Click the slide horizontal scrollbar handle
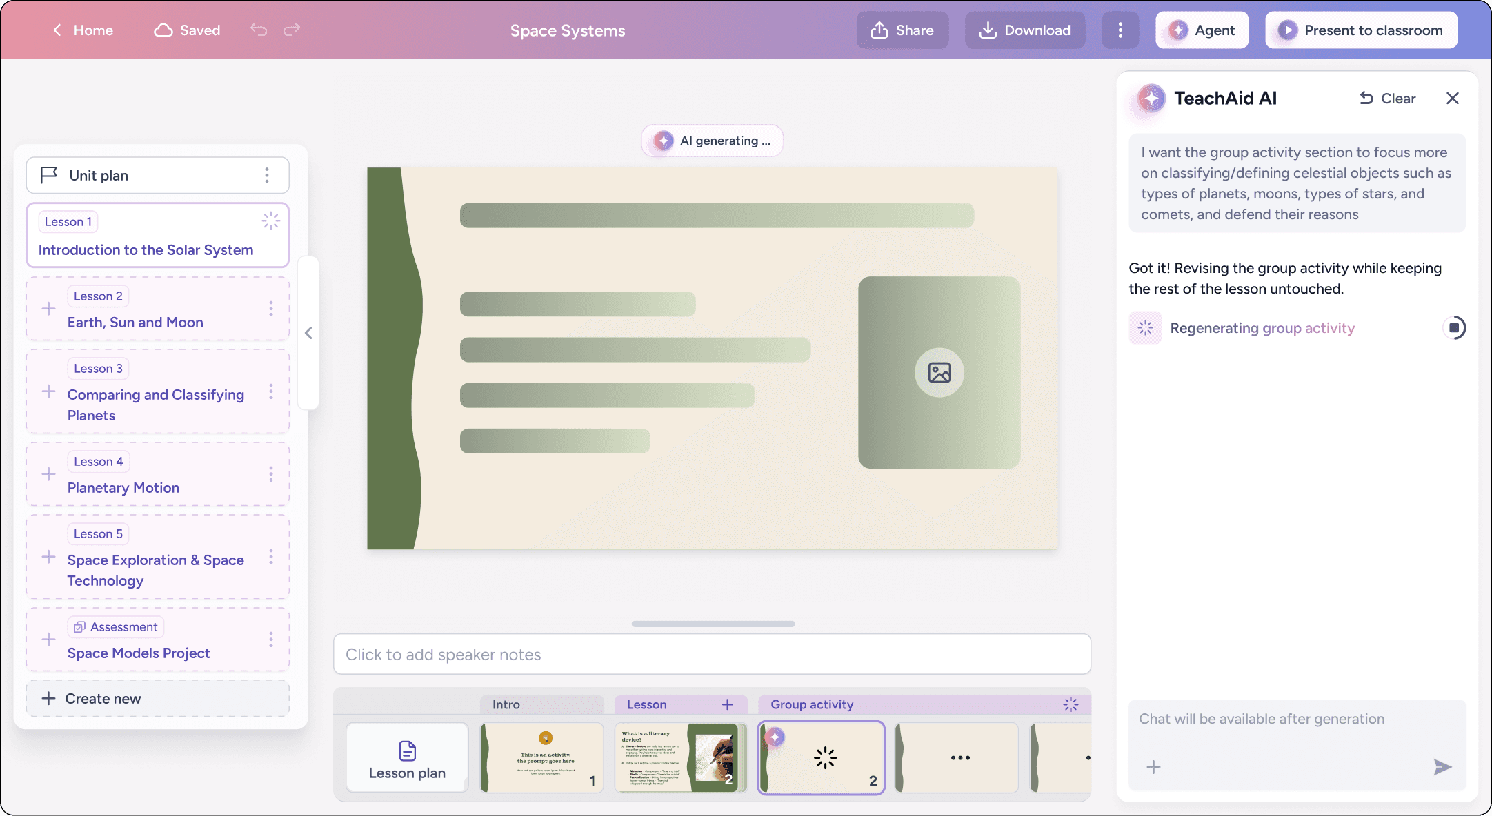This screenshot has height=816, width=1492. pos(713,624)
